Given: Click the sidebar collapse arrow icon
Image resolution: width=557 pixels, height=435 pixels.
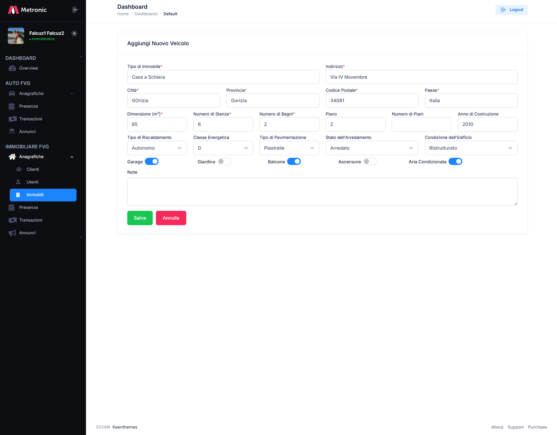Looking at the screenshot, I should click(75, 10).
